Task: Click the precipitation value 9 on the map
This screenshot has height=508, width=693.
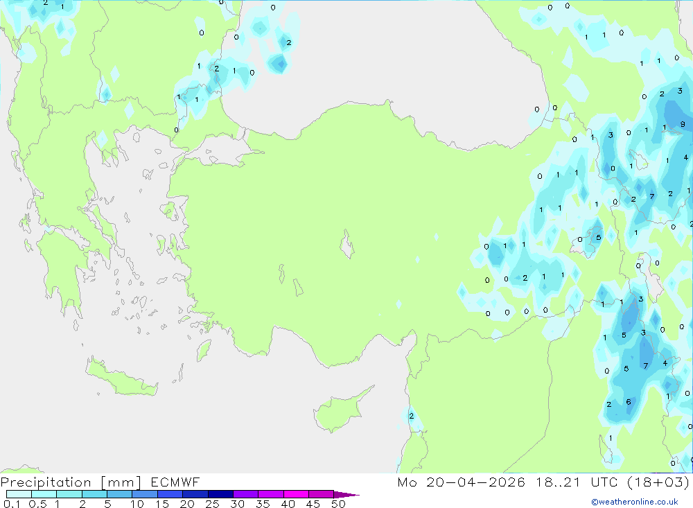Action: pyautogui.click(x=683, y=124)
